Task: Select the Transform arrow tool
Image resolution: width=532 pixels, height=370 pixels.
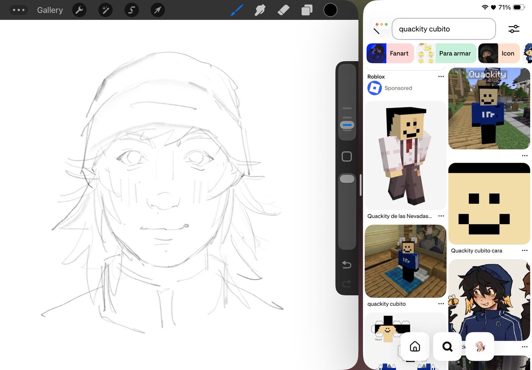Action: [x=157, y=10]
